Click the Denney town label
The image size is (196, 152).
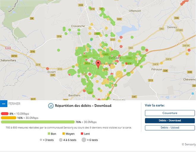tap(172, 27)
